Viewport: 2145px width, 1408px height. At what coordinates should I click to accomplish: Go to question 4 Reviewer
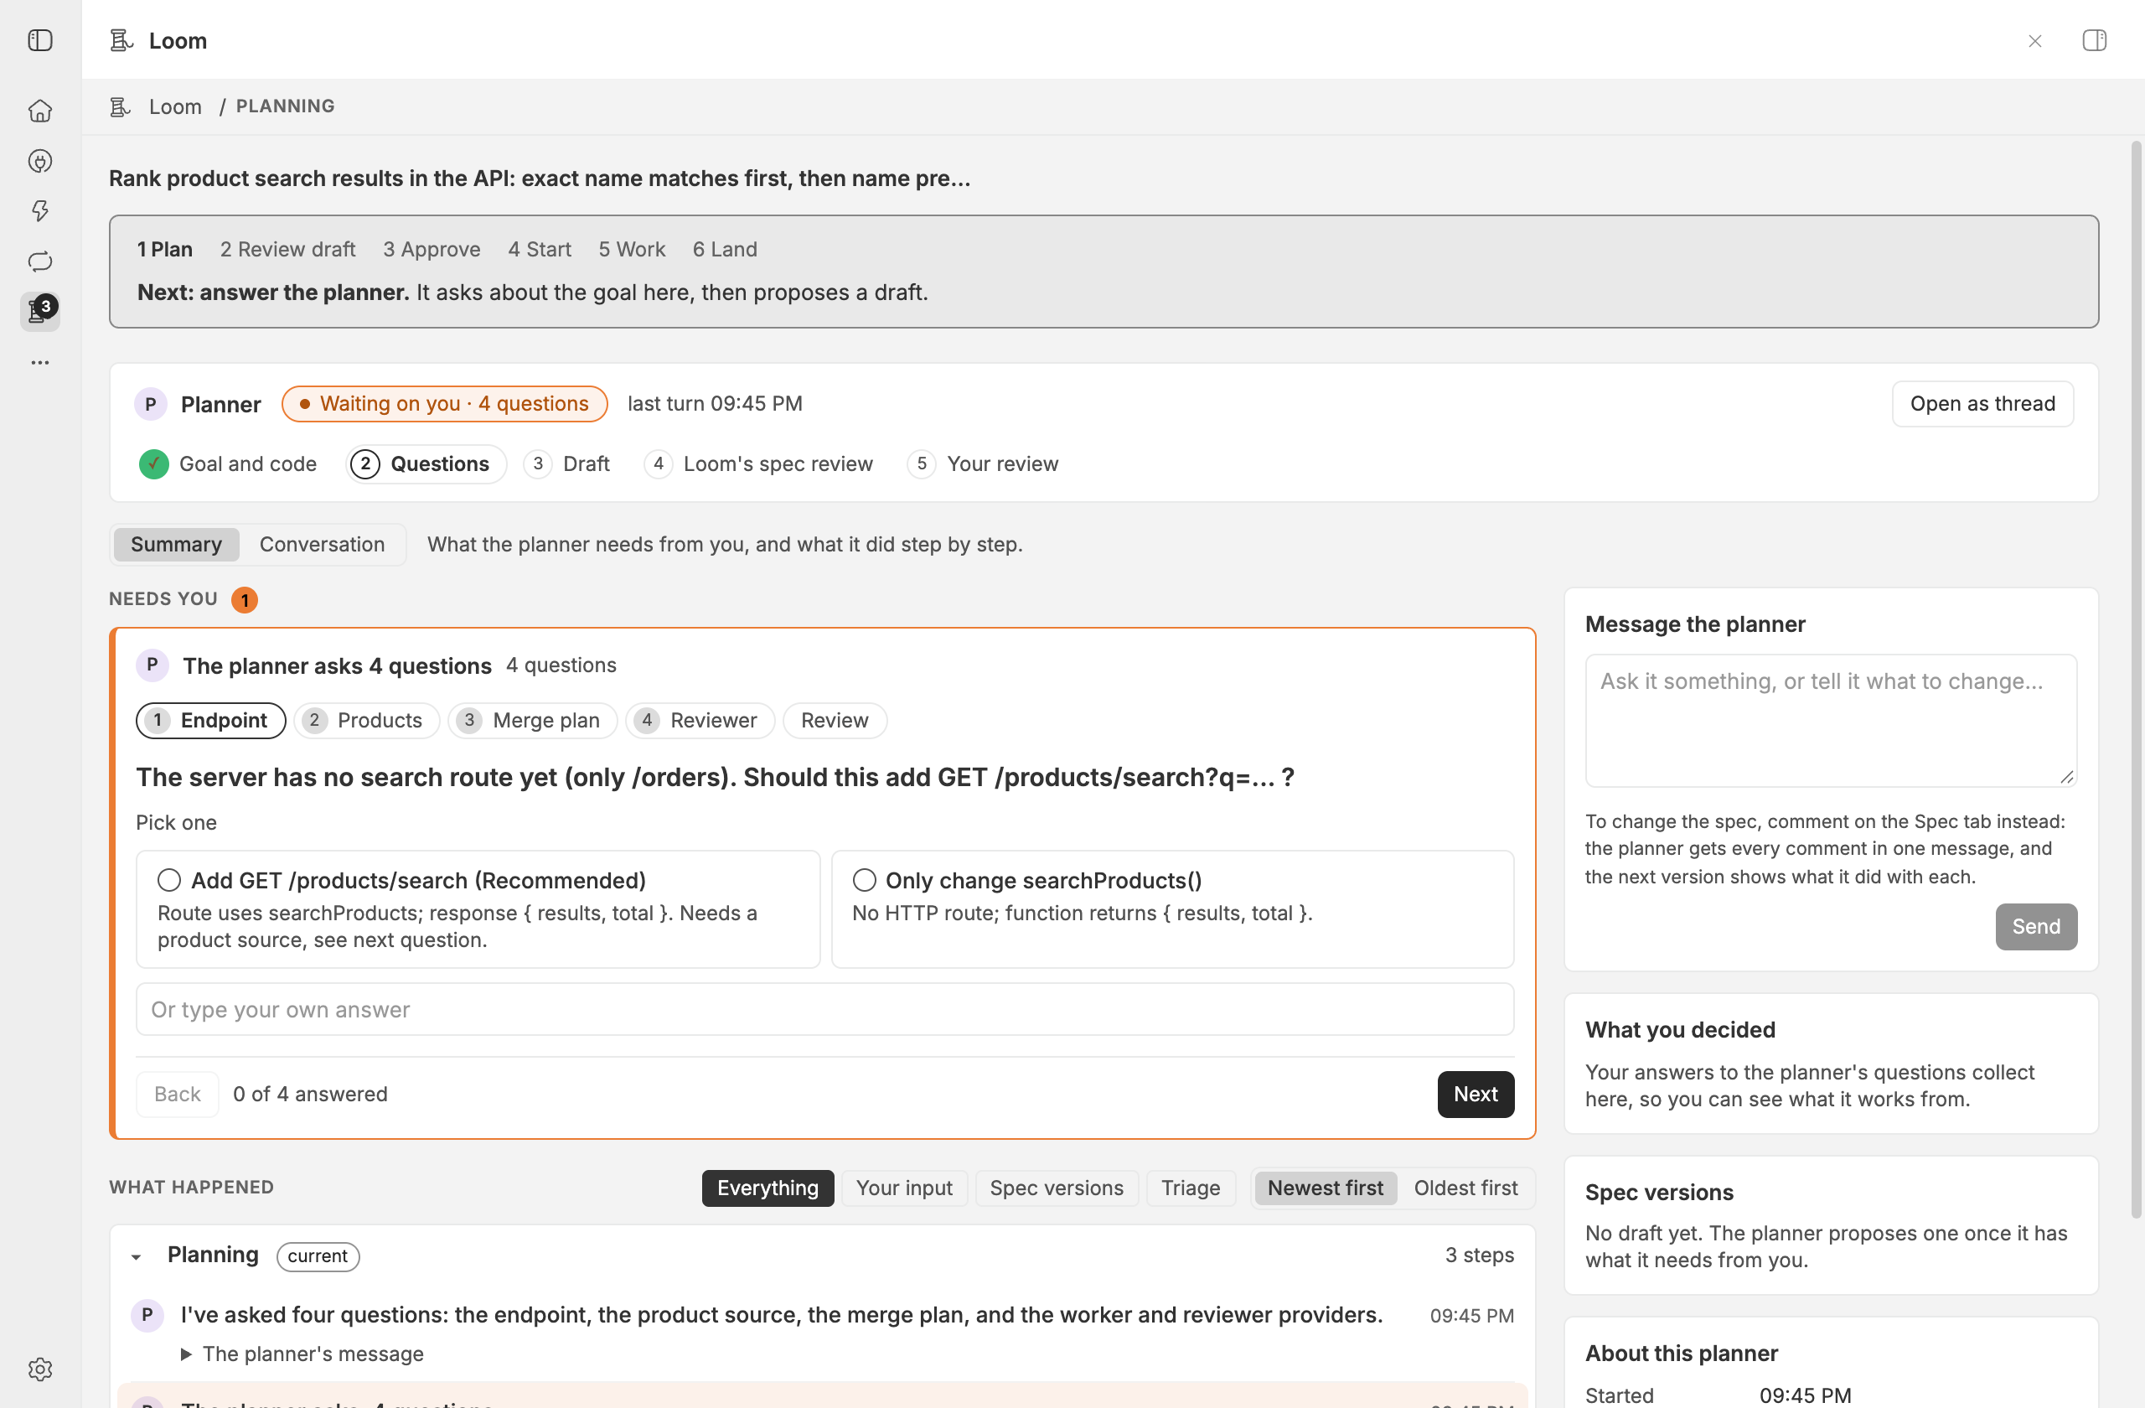[x=700, y=720]
